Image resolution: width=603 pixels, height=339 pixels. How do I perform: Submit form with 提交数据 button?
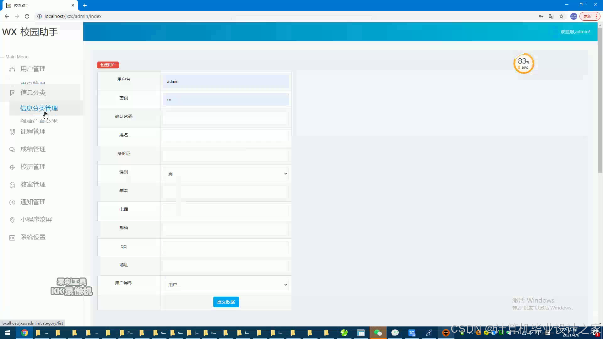(x=226, y=302)
